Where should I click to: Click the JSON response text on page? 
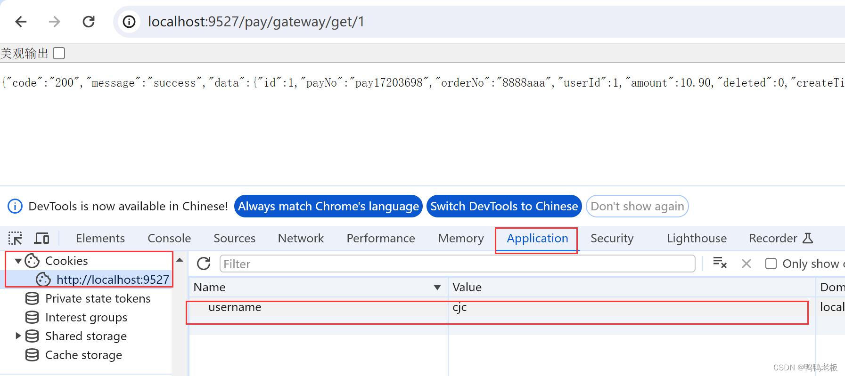422,83
